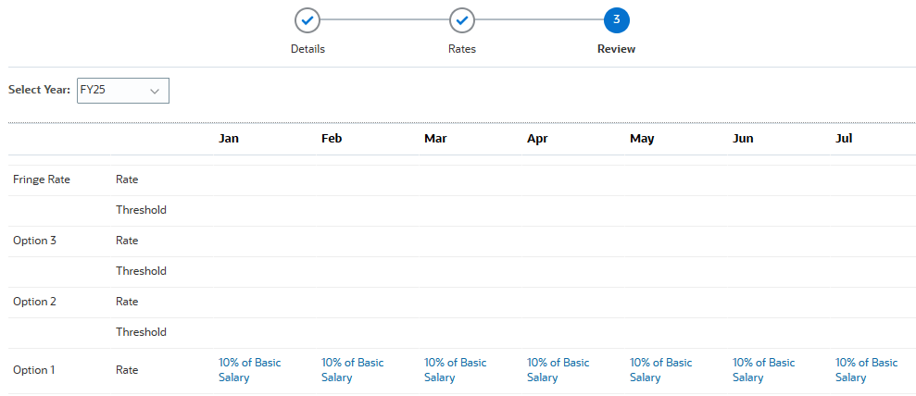Go to the Details step label
The image size is (916, 396).
coord(307,49)
